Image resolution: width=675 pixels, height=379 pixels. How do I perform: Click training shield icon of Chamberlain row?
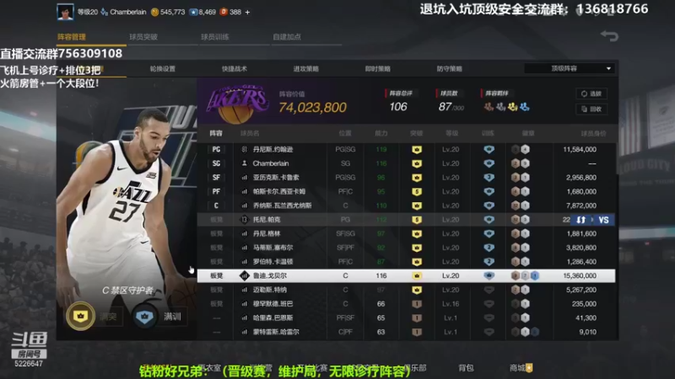pos(489,163)
